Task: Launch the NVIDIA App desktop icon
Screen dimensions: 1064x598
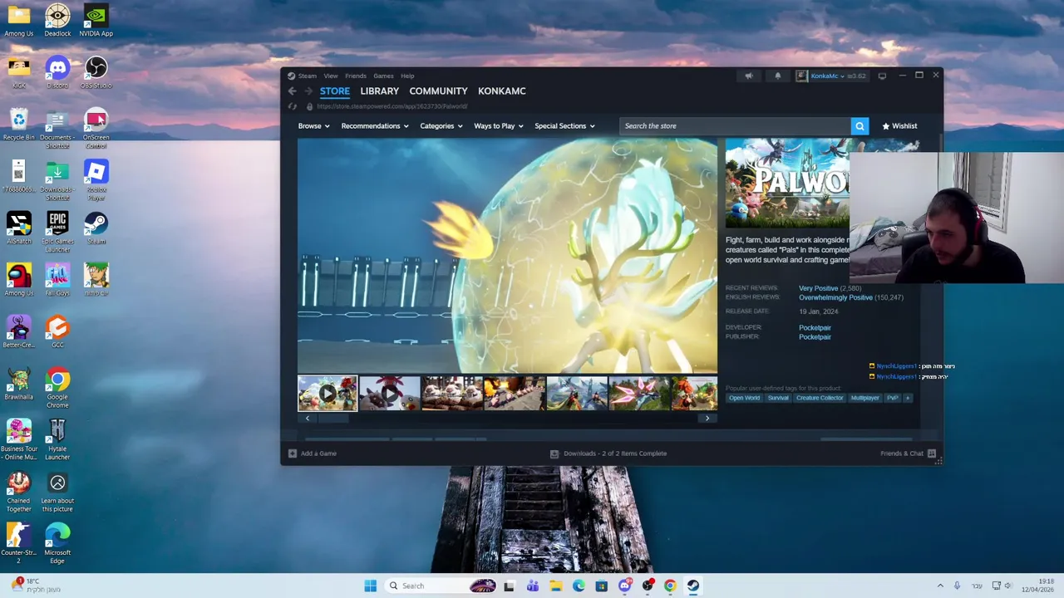Action: [96, 20]
